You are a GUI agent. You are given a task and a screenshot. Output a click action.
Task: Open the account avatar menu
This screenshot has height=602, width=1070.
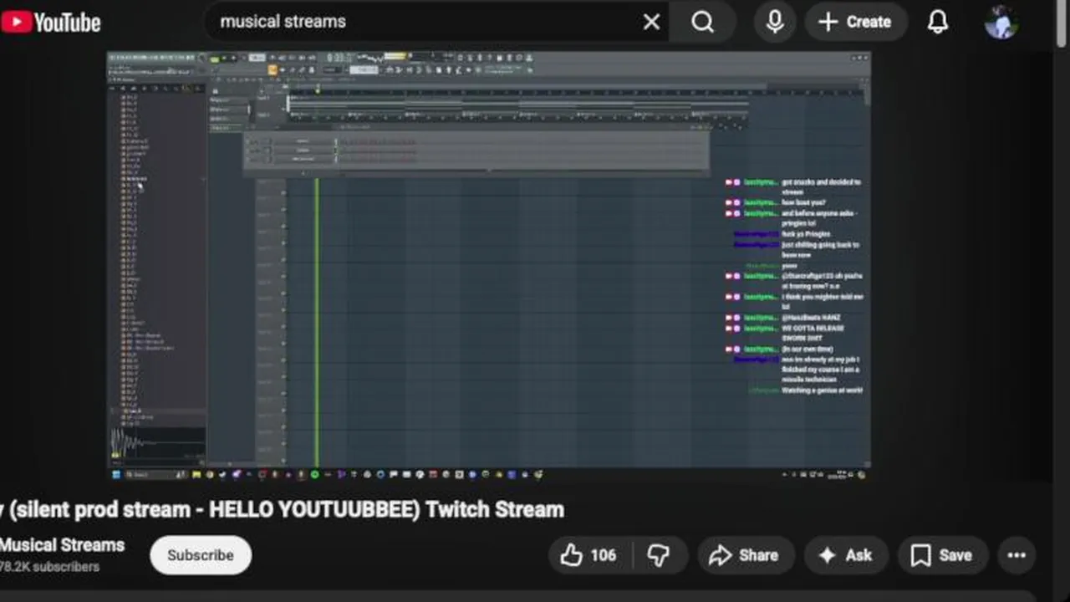[1001, 23]
